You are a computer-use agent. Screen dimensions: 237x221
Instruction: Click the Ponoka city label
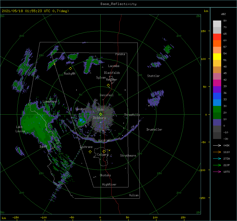coord(120,54)
